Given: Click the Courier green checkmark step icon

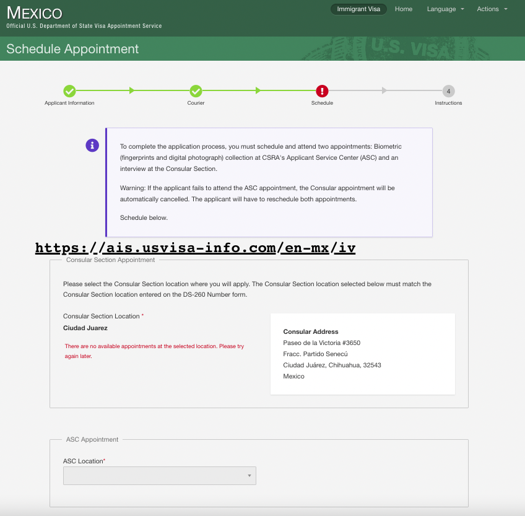Looking at the screenshot, I should point(196,91).
